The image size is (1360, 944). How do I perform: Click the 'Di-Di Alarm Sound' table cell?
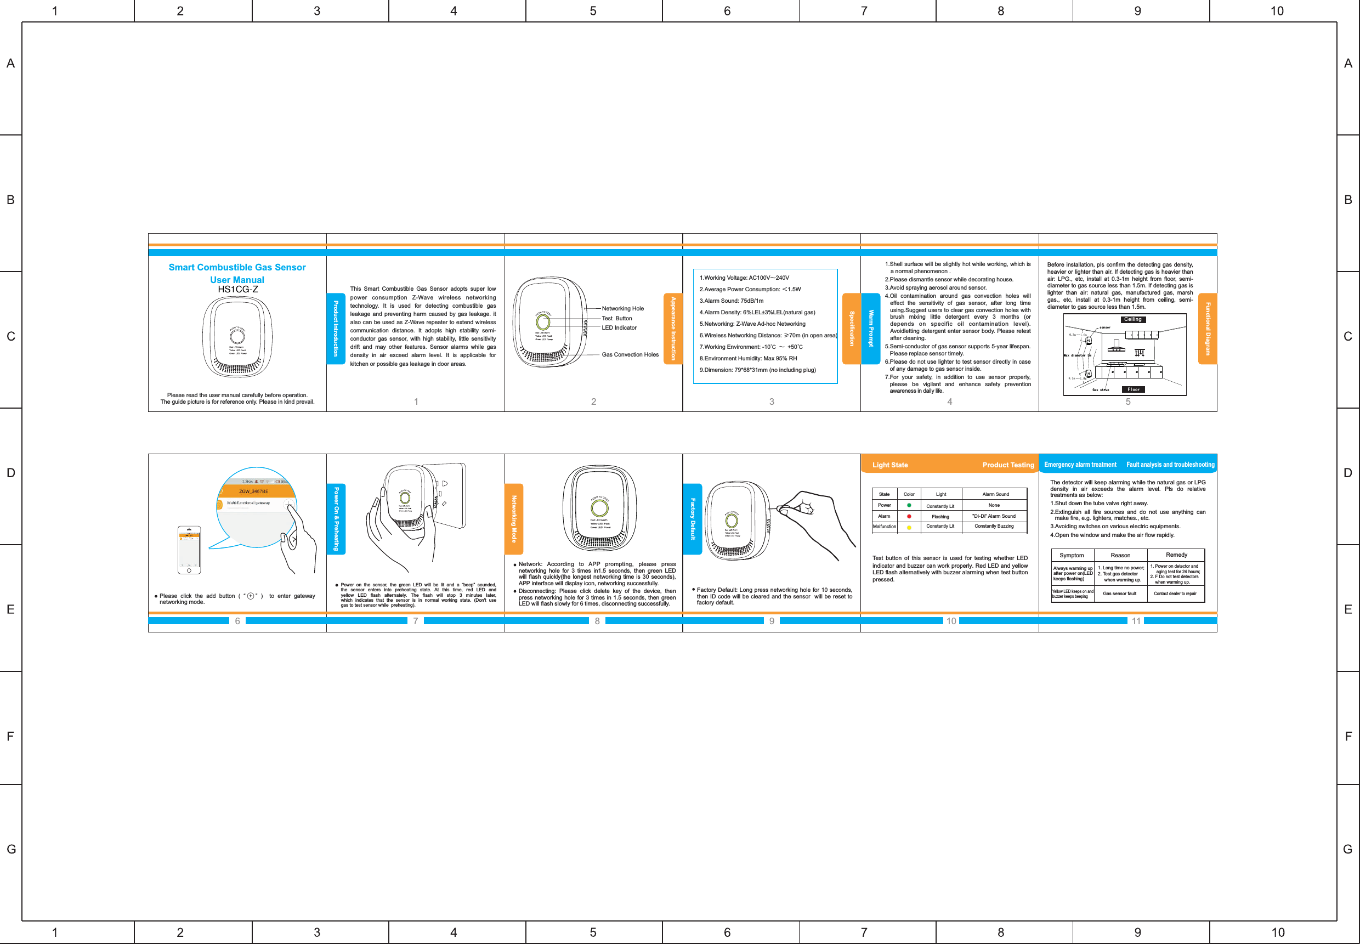coord(994,516)
